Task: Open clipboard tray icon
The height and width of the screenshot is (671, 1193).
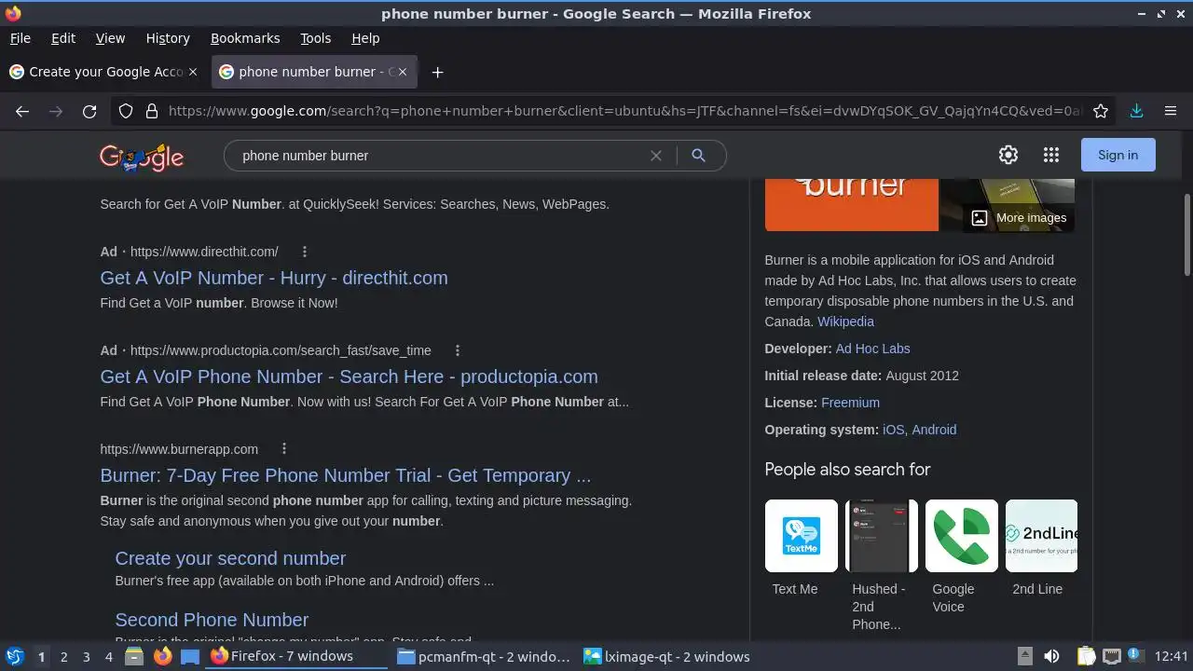Action: pos(1087,656)
